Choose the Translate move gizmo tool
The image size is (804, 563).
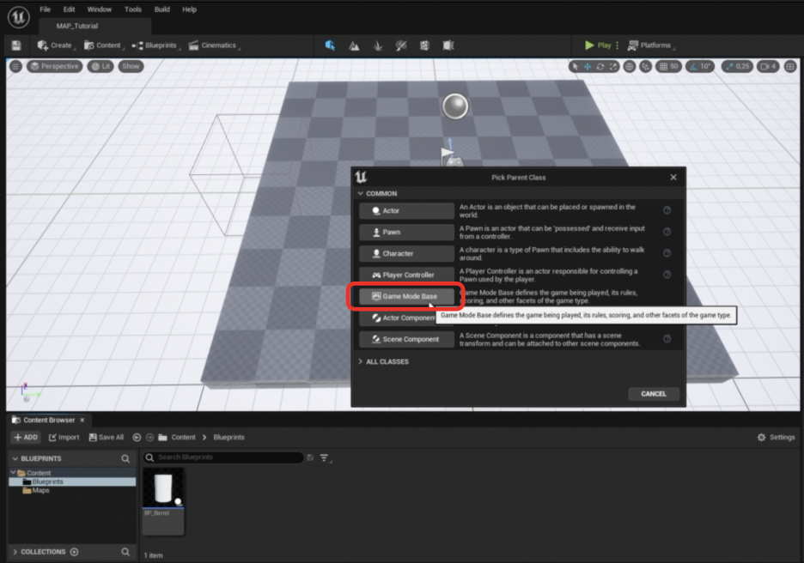point(588,66)
